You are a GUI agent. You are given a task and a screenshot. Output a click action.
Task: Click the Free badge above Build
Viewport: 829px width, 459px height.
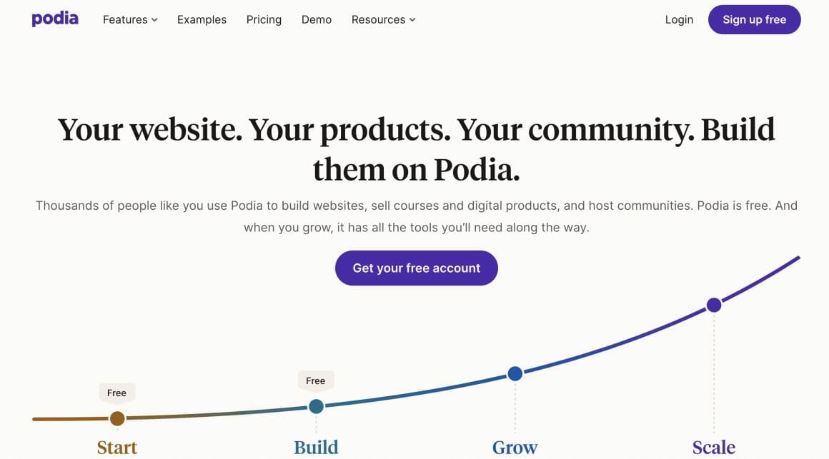click(x=315, y=380)
